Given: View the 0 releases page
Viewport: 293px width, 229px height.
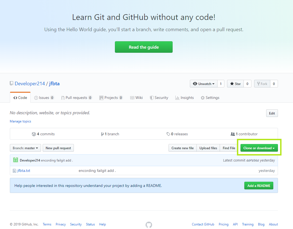Looking at the screenshot, I should pyautogui.click(x=177, y=134).
